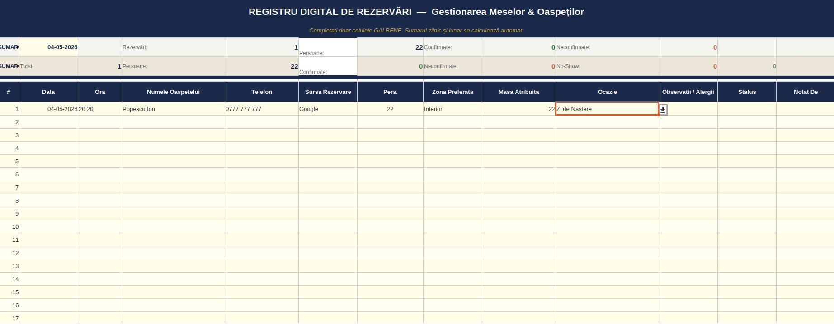Image resolution: width=834 pixels, height=324 pixels.
Task: Select row number 11
Action: click(9, 240)
